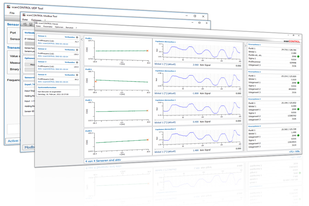The height and width of the screenshot is (206, 309).
Task: Click the right panel chevron arrow
Action: [245, 45]
